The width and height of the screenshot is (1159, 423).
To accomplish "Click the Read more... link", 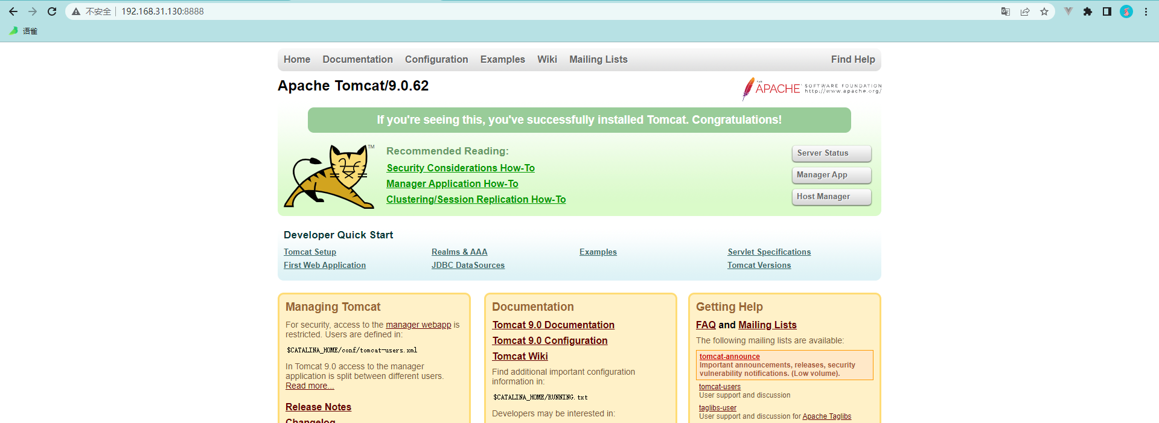I will tap(310, 386).
